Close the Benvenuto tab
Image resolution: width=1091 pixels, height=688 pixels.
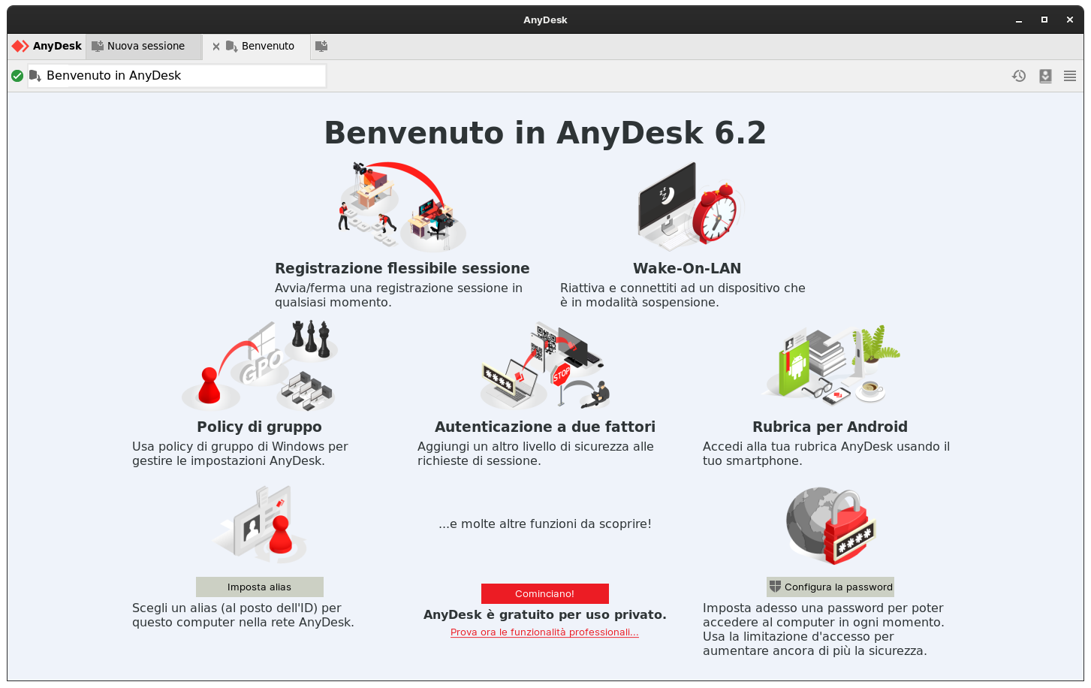pos(215,46)
